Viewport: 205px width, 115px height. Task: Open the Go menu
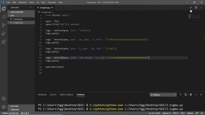pyautogui.click(x=38, y=2)
